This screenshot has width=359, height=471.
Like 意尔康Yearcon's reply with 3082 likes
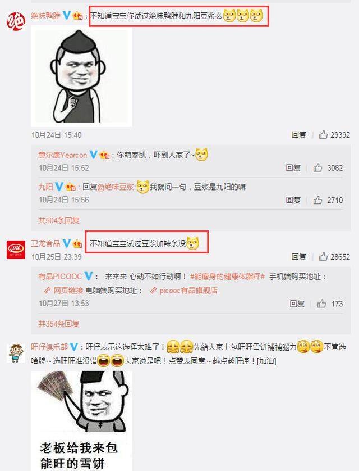[317, 167]
